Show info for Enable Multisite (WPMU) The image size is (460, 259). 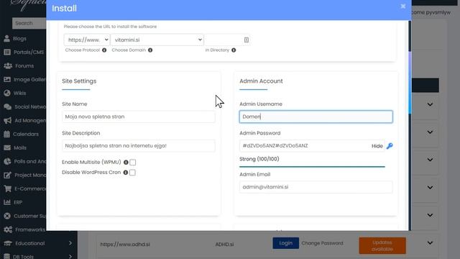(x=126, y=163)
